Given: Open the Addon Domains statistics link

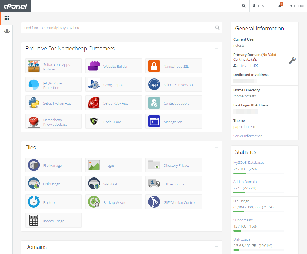Looking at the screenshot, I should coord(246,182).
